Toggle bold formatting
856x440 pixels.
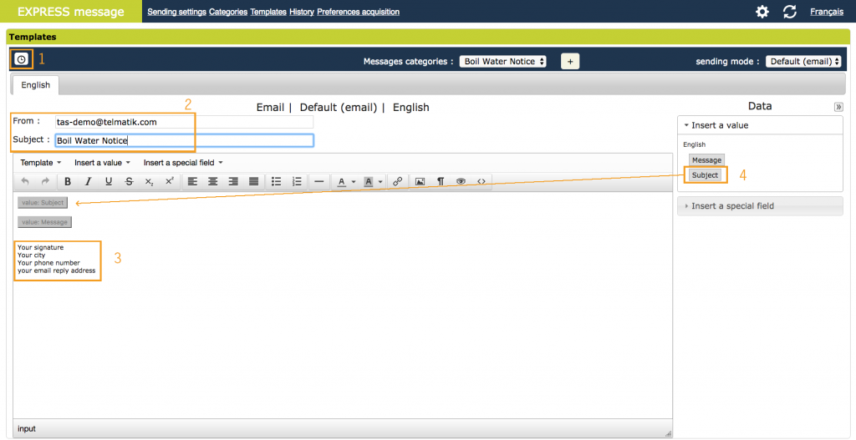[68, 181]
